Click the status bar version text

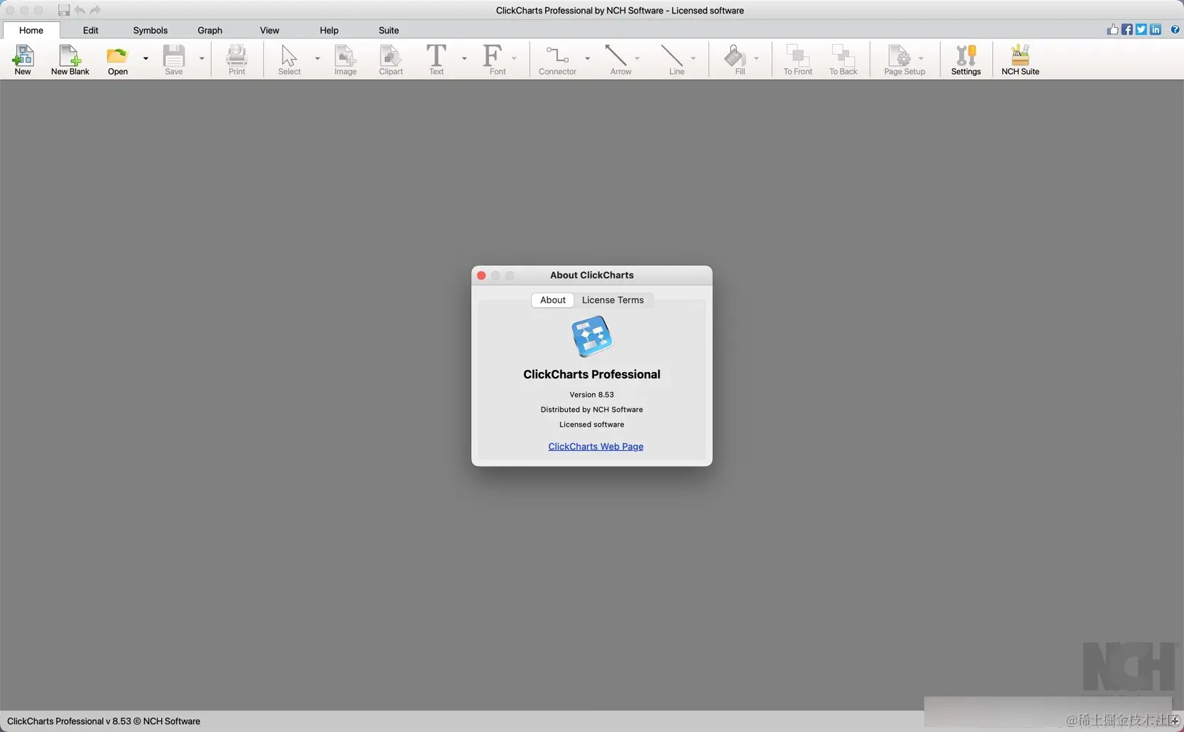[104, 721]
